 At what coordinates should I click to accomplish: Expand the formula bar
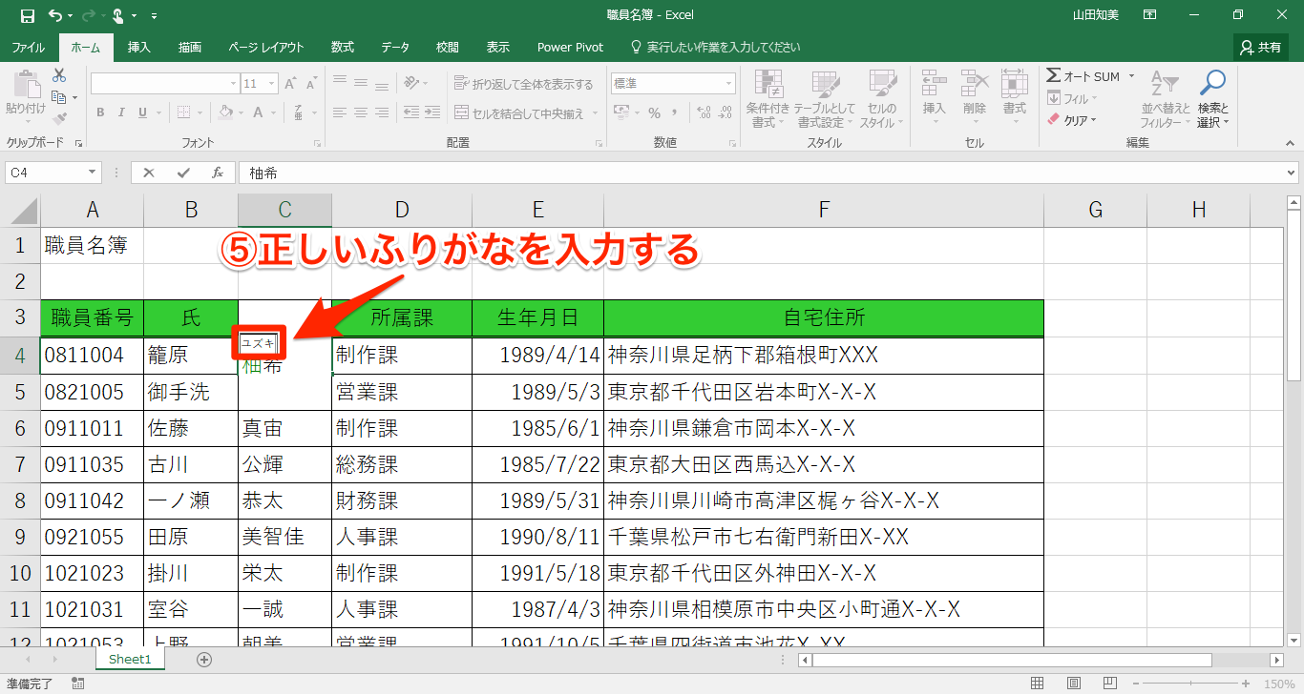click(1292, 173)
